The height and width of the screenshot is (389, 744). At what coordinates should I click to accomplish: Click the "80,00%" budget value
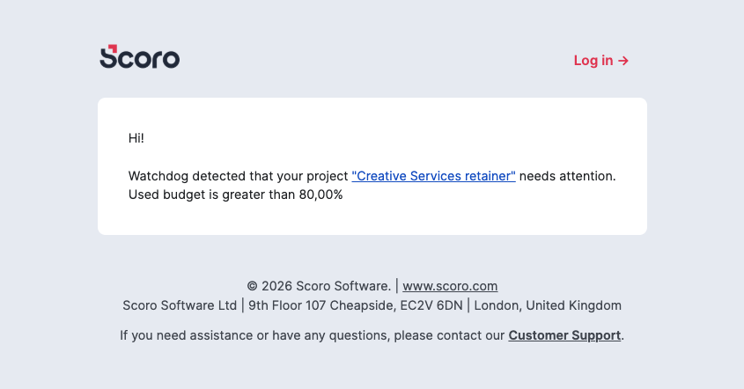pyautogui.click(x=320, y=194)
